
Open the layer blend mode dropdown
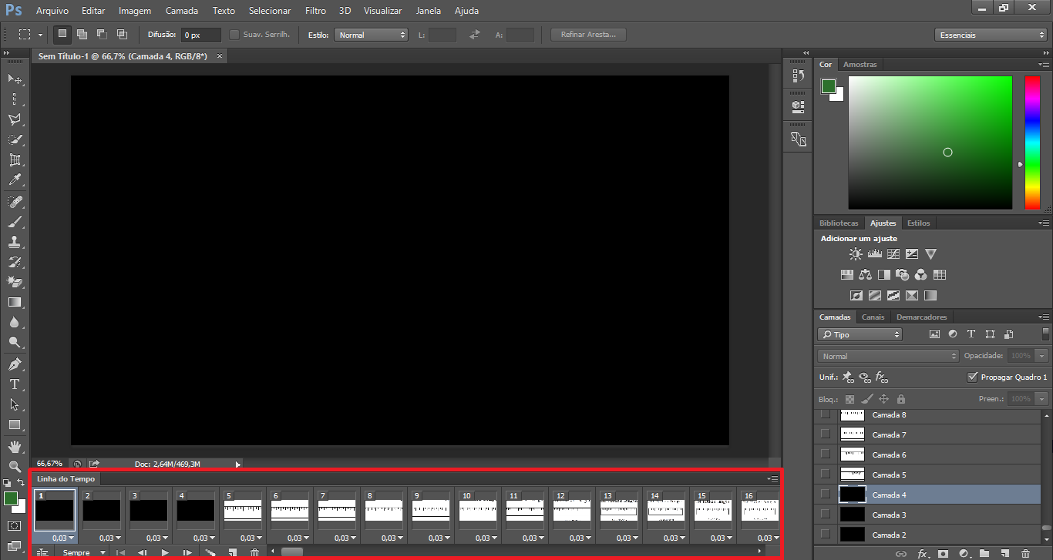[x=888, y=356]
